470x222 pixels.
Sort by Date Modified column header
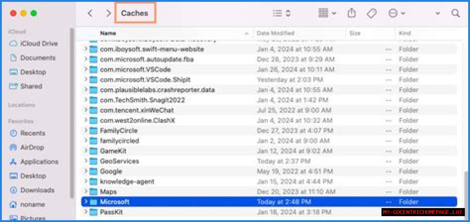275,33
